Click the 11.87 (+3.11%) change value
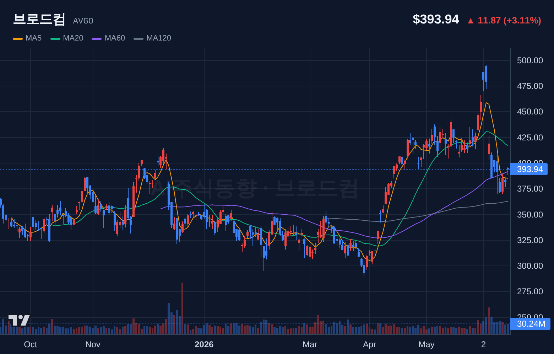Image resolution: width=554 pixels, height=354 pixels. (x=509, y=21)
